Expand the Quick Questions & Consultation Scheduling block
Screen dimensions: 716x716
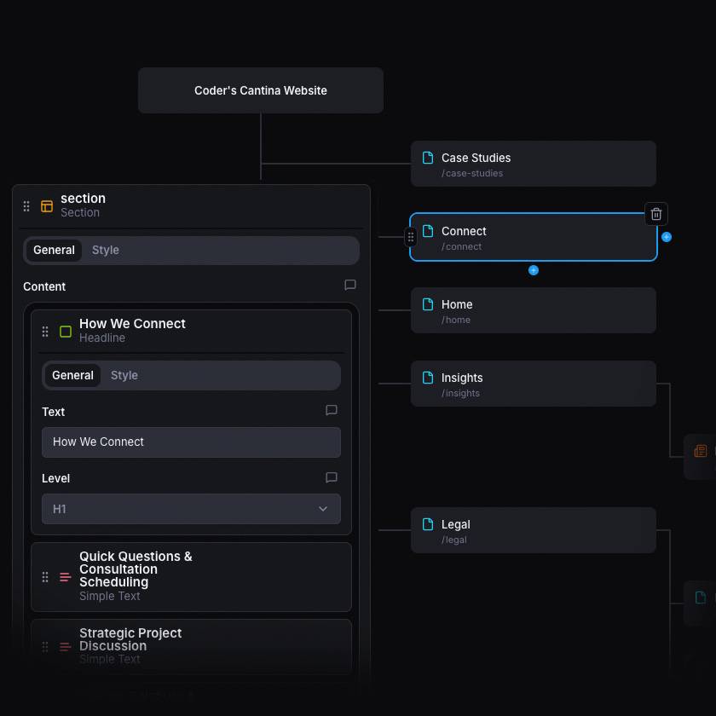191,577
